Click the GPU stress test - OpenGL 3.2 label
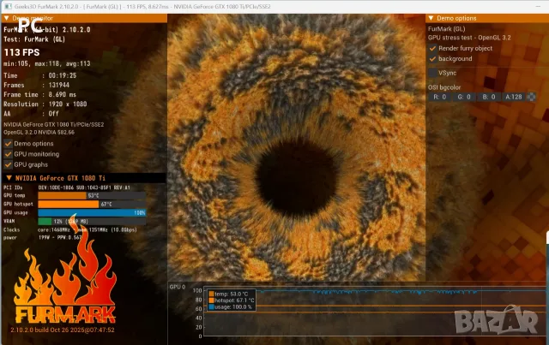 click(x=469, y=38)
